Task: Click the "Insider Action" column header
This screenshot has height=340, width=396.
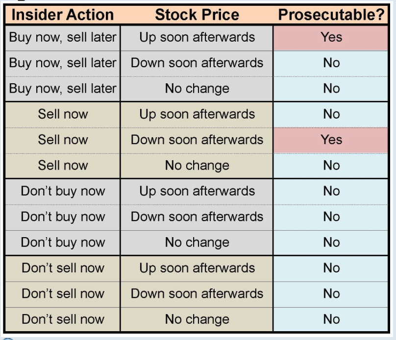Action: pyautogui.click(x=63, y=15)
